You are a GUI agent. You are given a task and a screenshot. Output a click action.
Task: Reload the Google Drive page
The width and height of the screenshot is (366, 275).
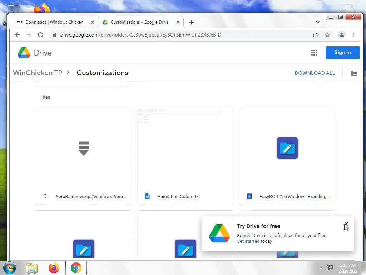[40, 35]
